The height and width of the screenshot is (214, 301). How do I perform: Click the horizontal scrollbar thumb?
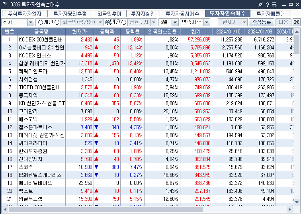tap(106, 209)
